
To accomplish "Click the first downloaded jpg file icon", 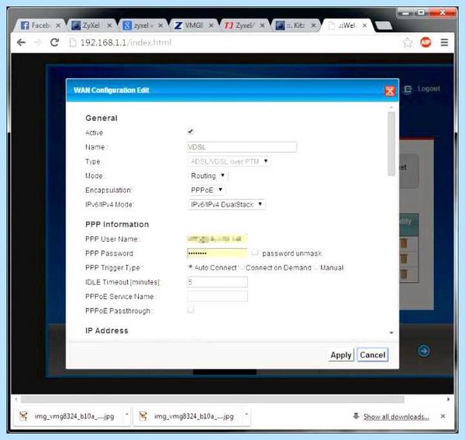I will coord(23,416).
